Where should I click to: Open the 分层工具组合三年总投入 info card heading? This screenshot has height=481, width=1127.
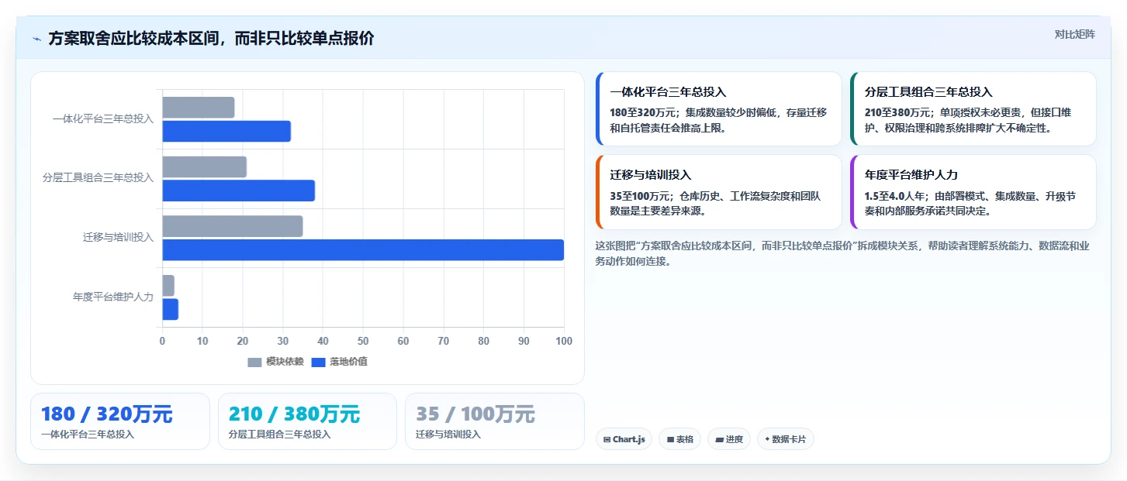coord(928,91)
